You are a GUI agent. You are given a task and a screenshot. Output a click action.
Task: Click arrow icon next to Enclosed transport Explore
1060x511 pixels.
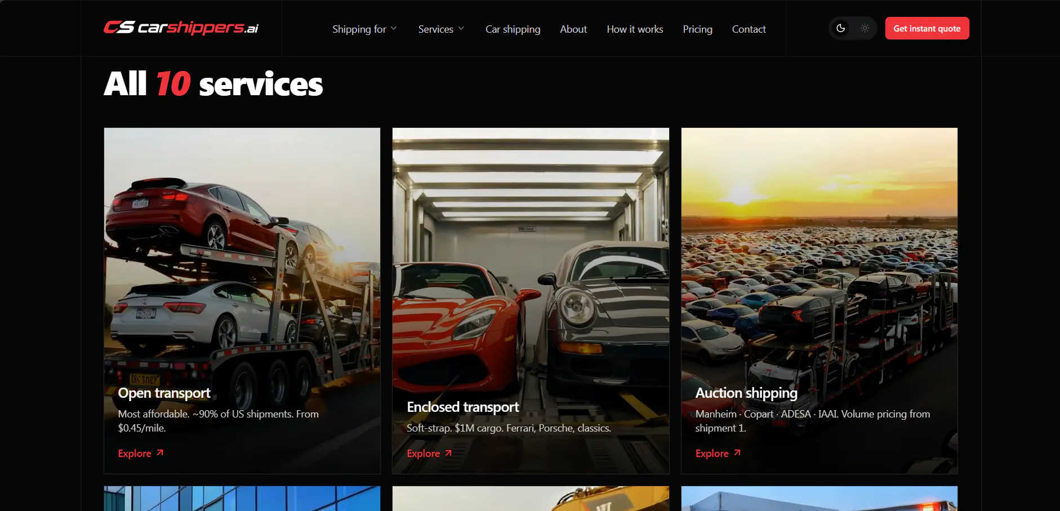[448, 453]
